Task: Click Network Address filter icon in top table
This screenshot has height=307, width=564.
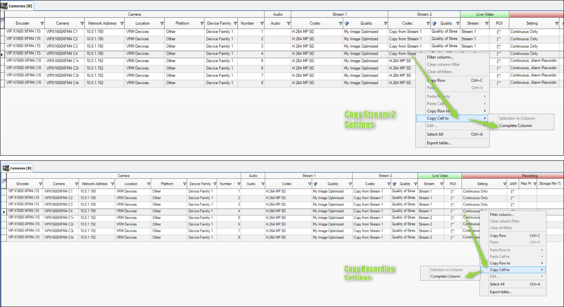Action: [122, 24]
